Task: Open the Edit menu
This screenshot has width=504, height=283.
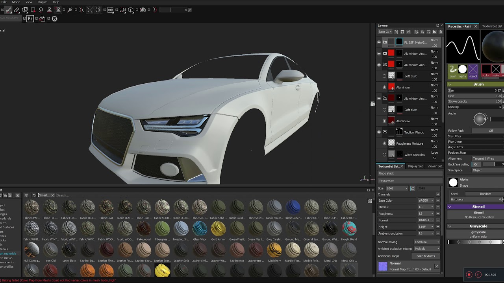Action: (x=4, y=2)
